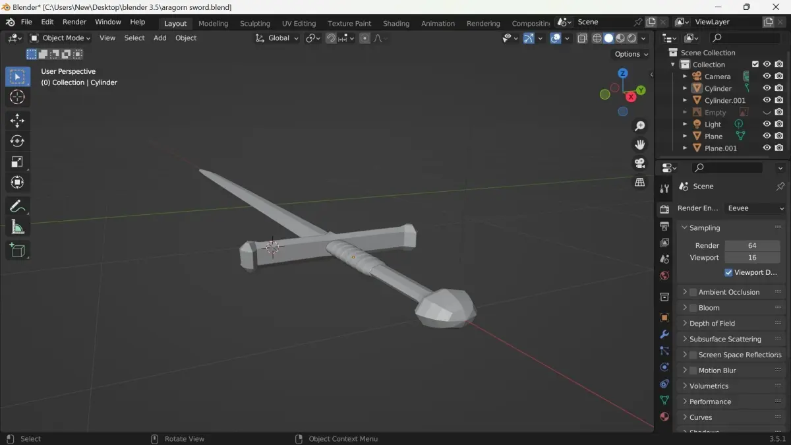The width and height of the screenshot is (791, 445).
Task: Open the Material properties tab
Action: coord(664,417)
